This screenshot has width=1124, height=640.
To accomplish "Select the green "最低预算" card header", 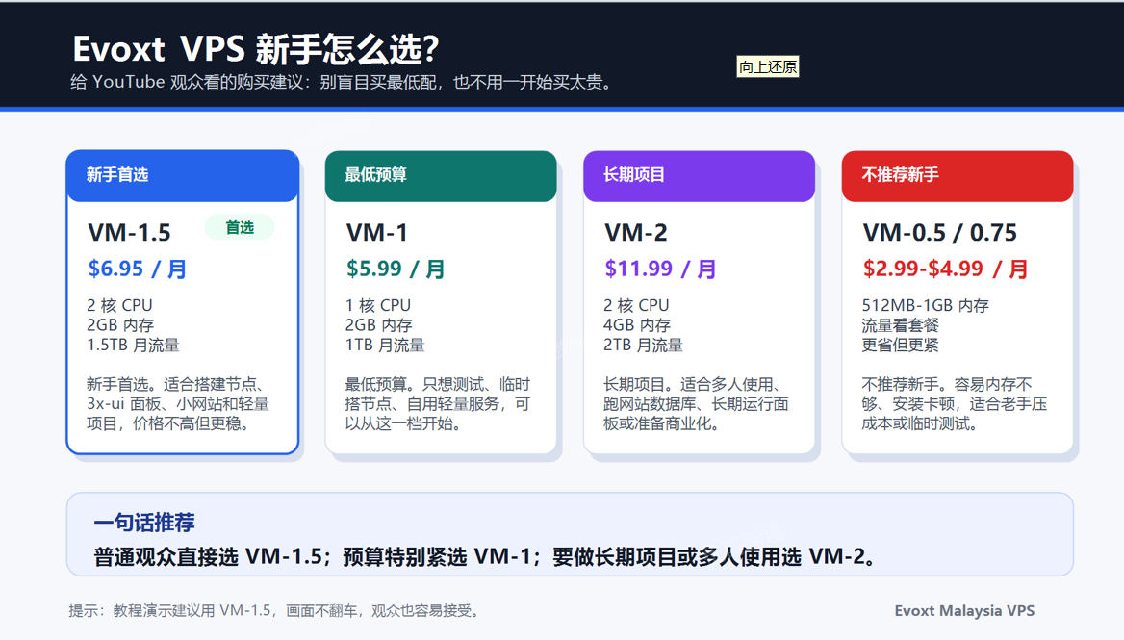I will tap(441, 175).
